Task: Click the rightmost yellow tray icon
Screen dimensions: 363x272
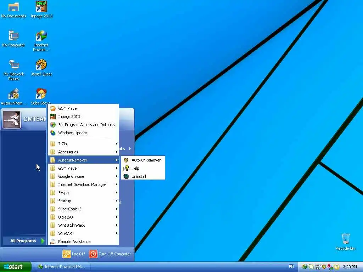Action: pyautogui.click(x=337, y=267)
